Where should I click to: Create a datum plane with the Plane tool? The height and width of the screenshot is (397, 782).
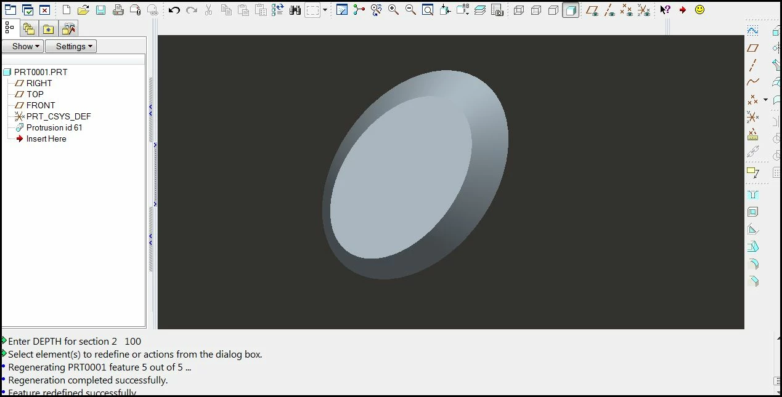point(752,48)
